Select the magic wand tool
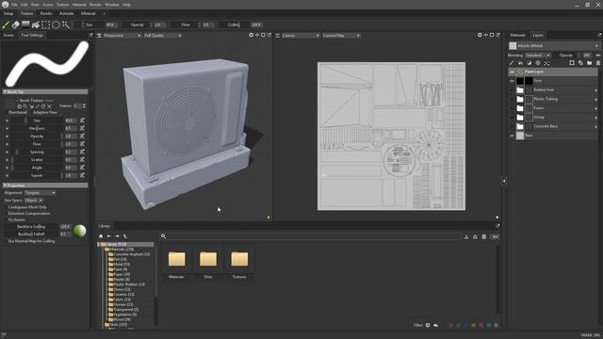The image size is (603, 339). coord(66,25)
